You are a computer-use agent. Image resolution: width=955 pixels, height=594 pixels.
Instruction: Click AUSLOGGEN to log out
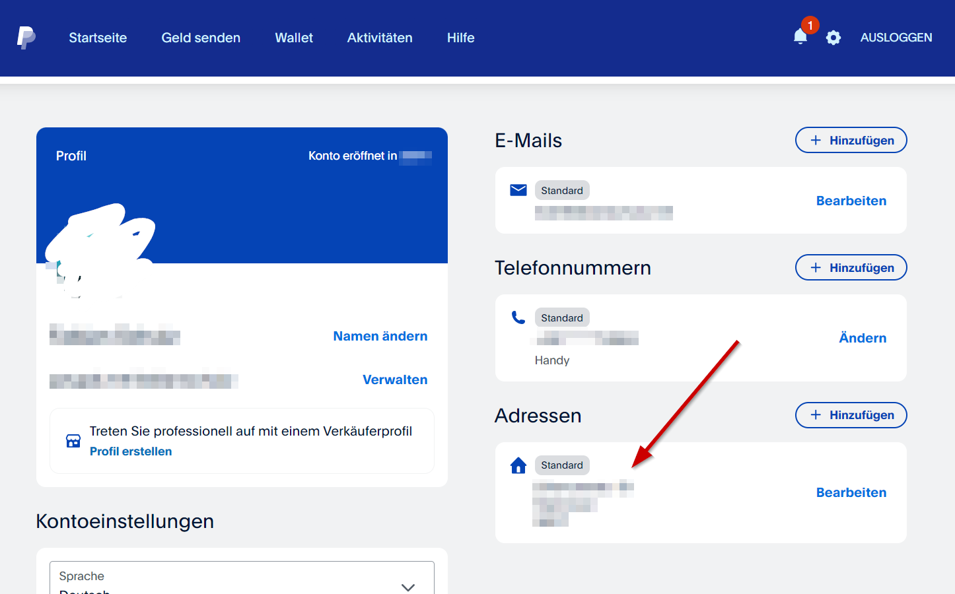[x=896, y=38]
